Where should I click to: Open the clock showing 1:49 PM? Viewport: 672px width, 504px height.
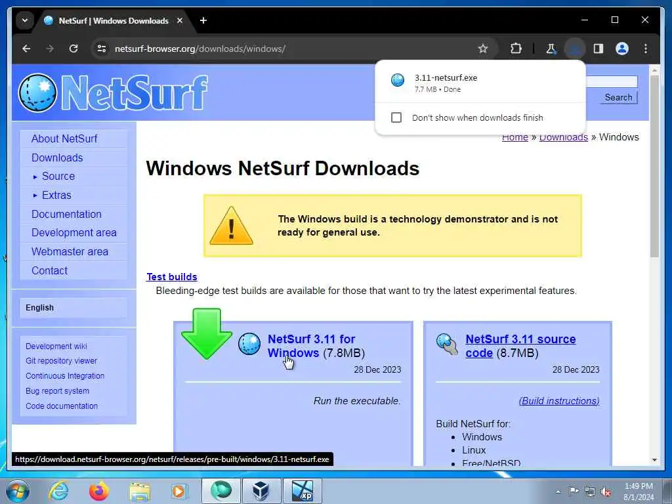pyautogui.click(x=639, y=492)
